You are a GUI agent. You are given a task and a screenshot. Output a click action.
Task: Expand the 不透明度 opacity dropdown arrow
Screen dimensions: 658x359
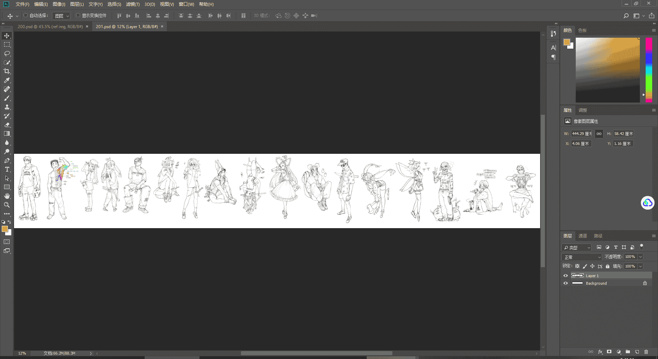pos(640,257)
